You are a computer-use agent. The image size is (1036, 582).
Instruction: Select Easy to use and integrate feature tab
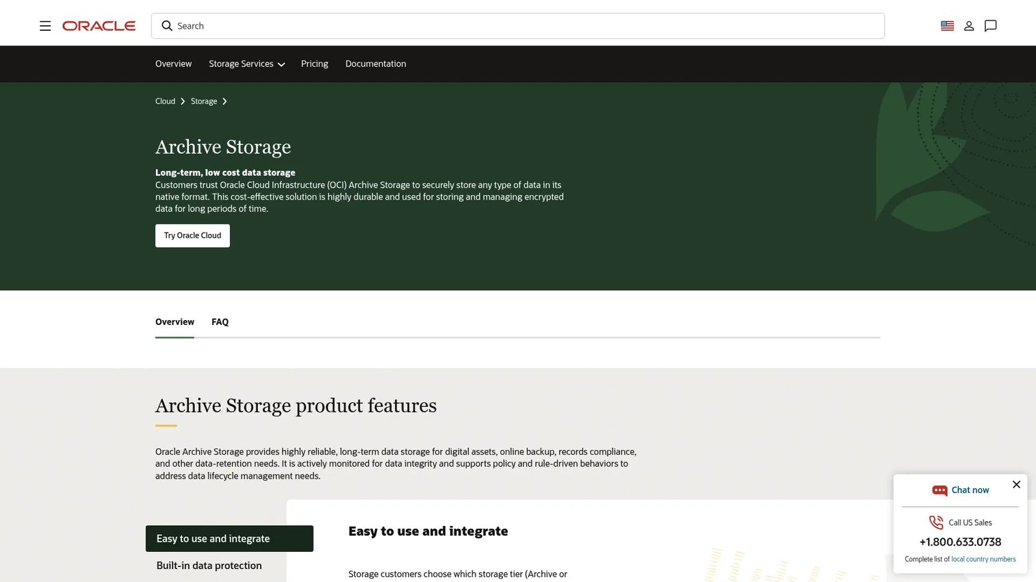pyautogui.click(x=229, y=539)
